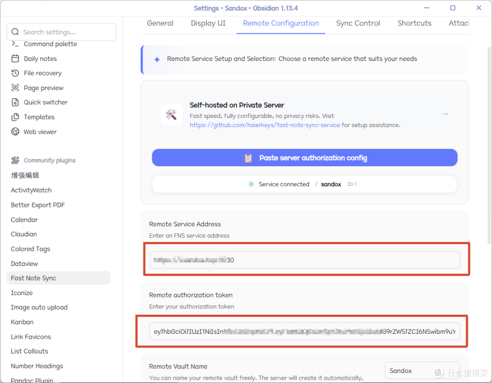Open Page preview settings

tap(44, 88)
